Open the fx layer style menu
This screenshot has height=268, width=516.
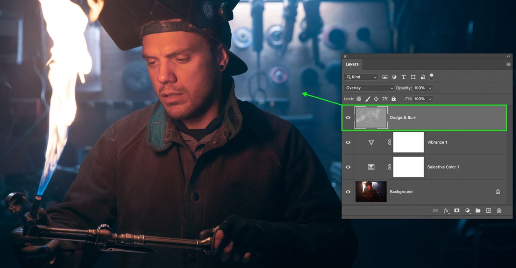pos(446,211)
